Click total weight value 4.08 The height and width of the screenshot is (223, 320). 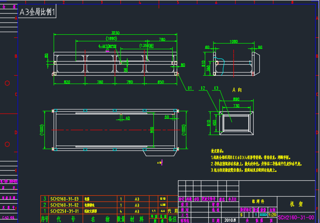pos(163,205)
